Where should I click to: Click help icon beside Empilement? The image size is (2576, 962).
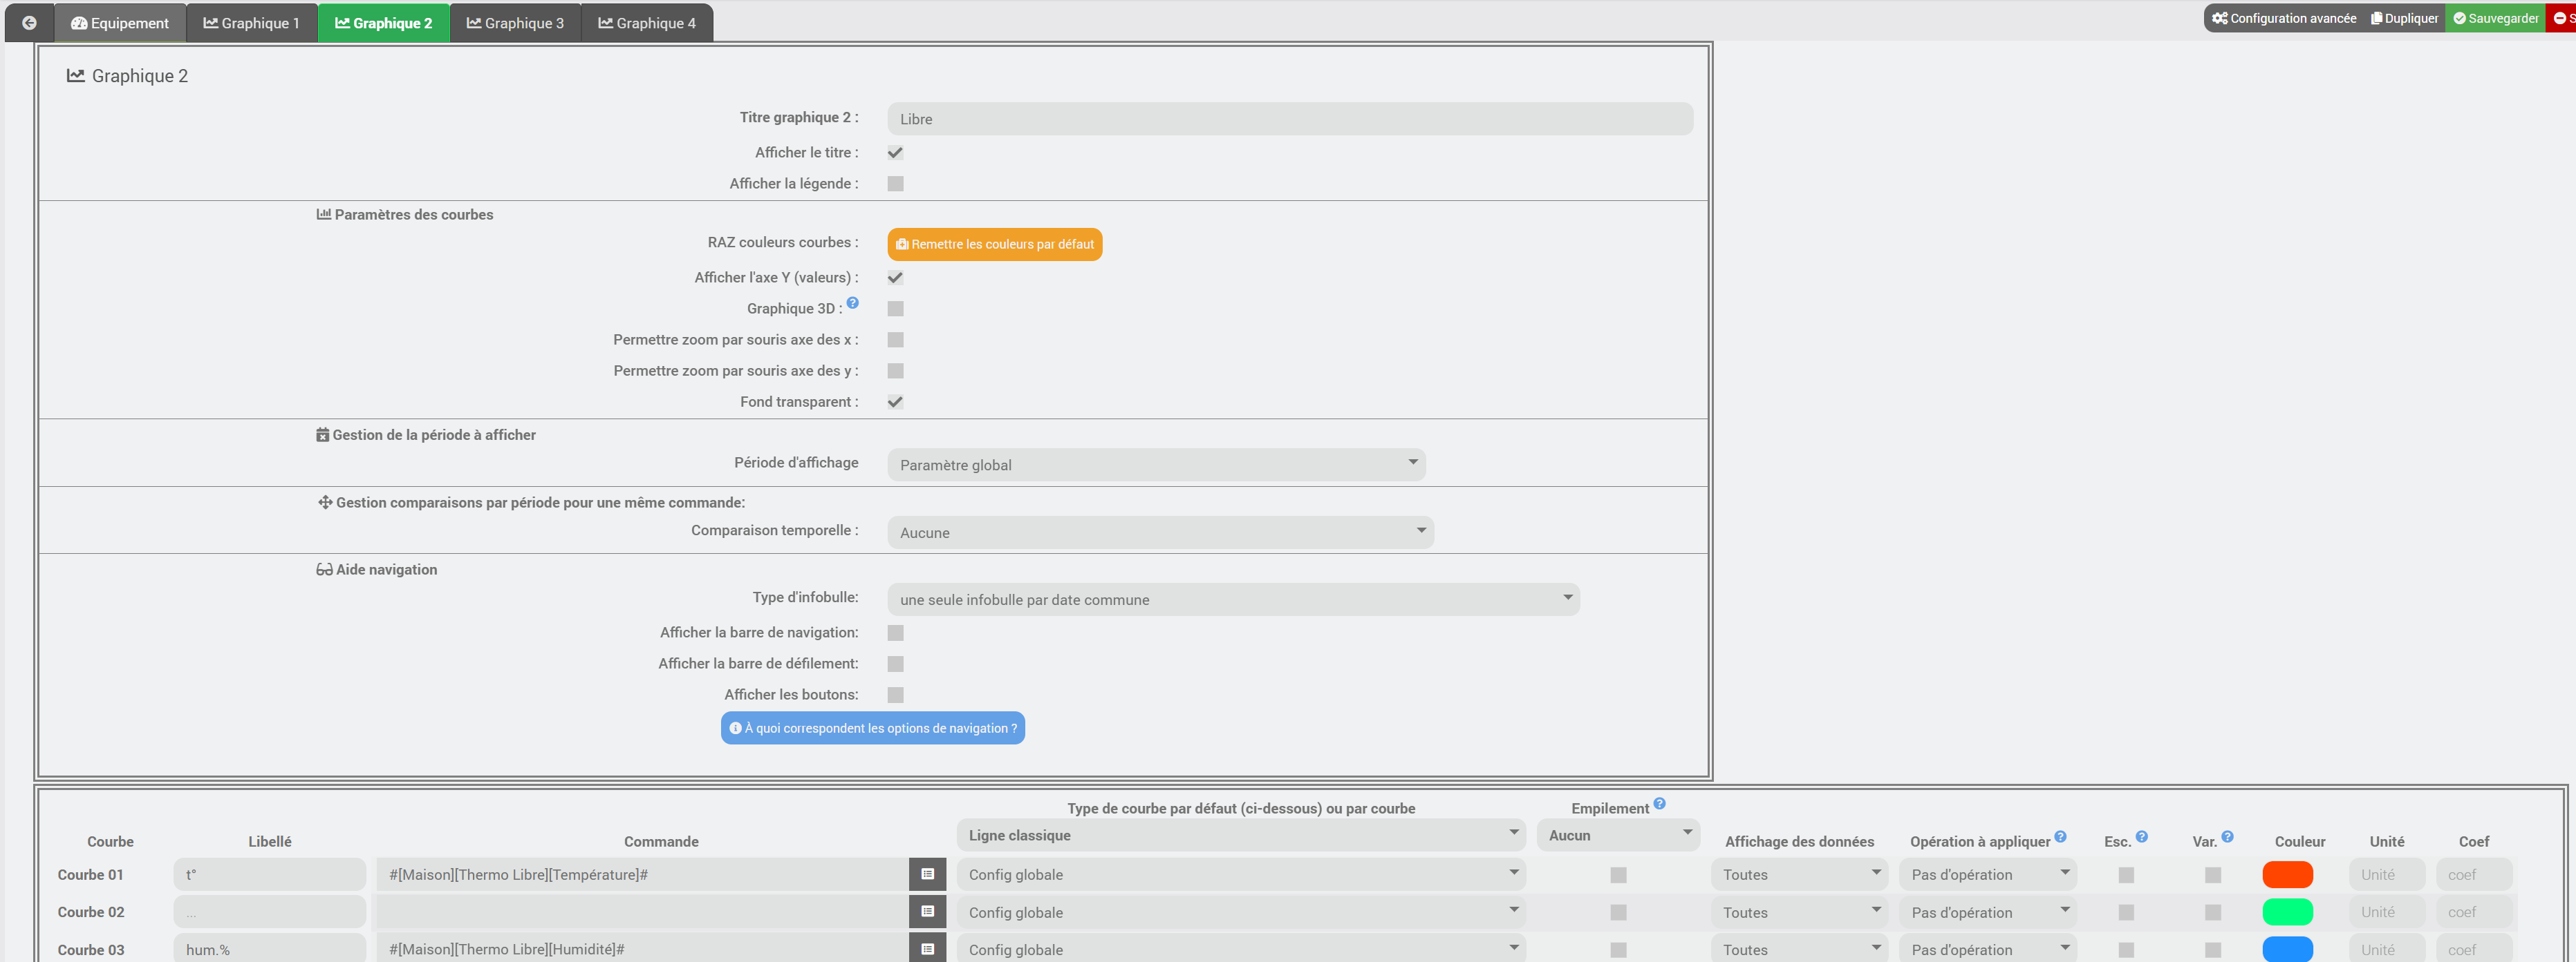(x=1659, y=803)
